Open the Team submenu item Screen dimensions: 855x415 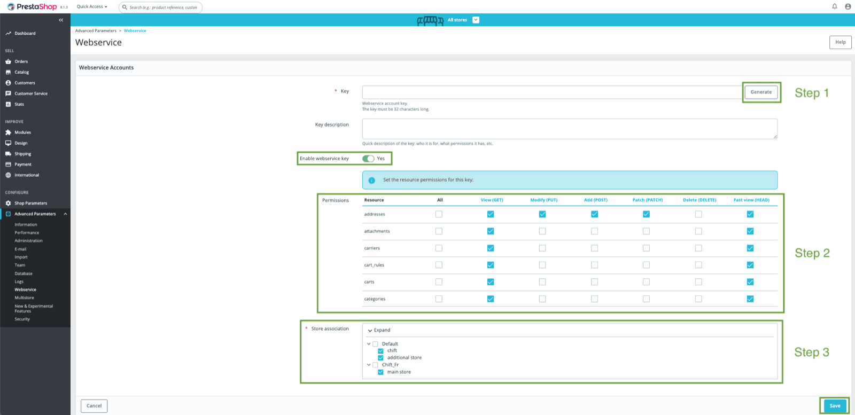(x=20, y=265)
